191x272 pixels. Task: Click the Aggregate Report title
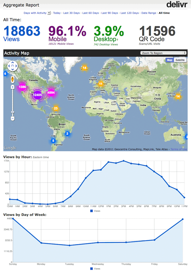(x=21, y=5)
